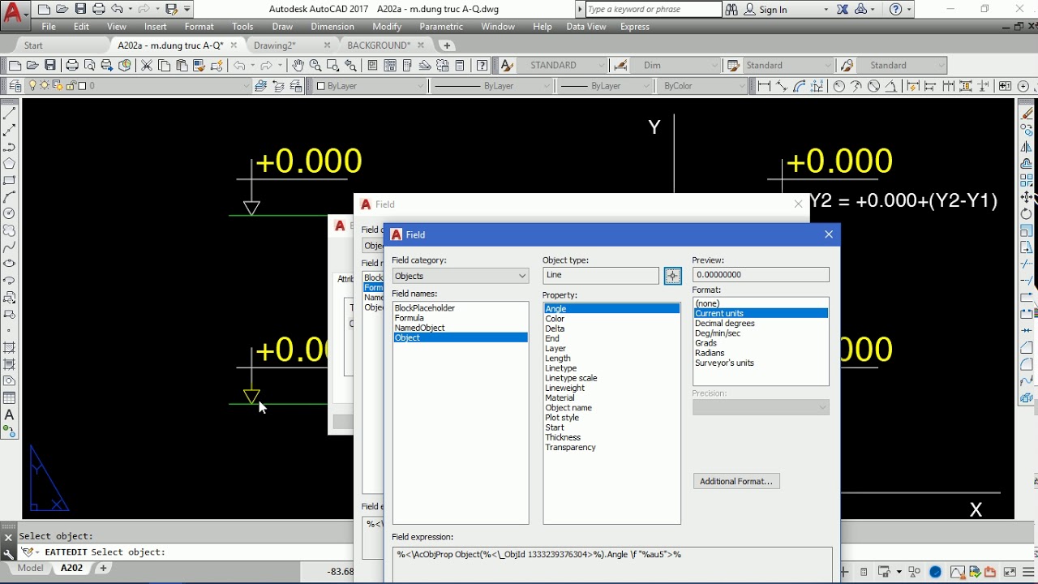Click the Text Style icon
Viewport: 1038px width, 584px height.
(x=507, y=66)
